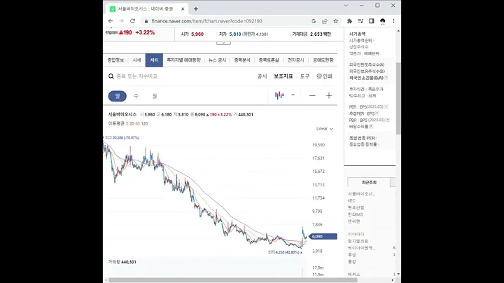The height and width of the screenshot is (283, 504).
Task: Toggle the 20-day moving average
Action: pos(132,123)
